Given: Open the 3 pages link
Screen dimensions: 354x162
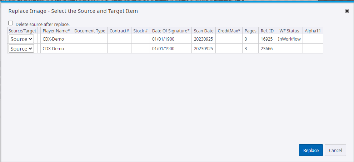Looking at the screenshot, I should point(246,48).
